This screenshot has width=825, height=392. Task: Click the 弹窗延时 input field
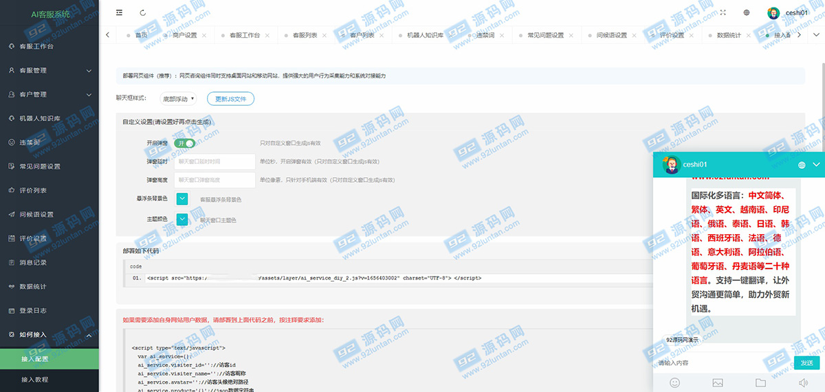(215, 161)
